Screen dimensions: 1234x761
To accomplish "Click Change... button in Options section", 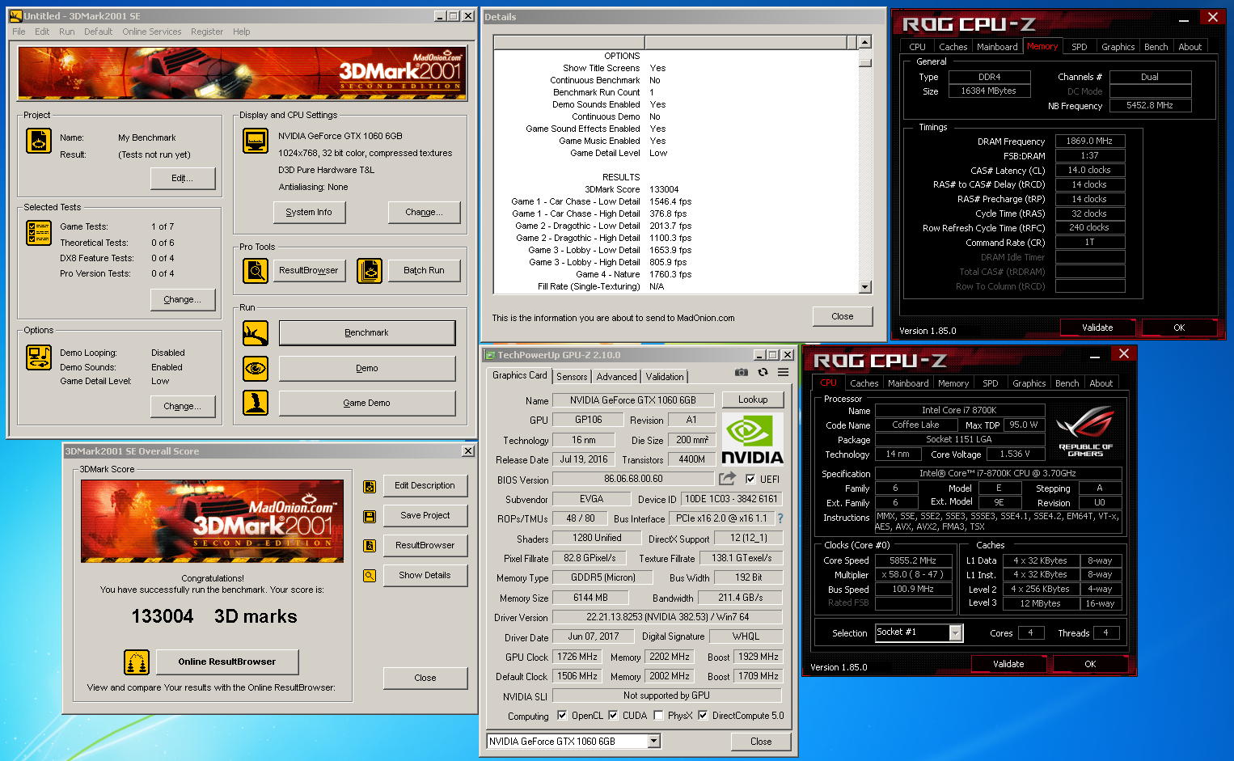I will 183,406.
